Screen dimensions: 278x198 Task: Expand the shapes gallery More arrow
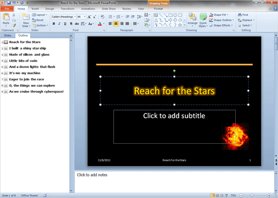[184, 25]
